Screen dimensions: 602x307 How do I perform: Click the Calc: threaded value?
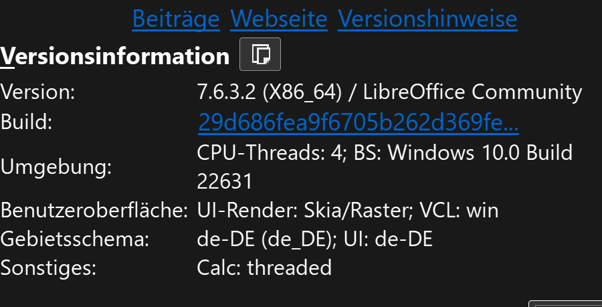264,268
